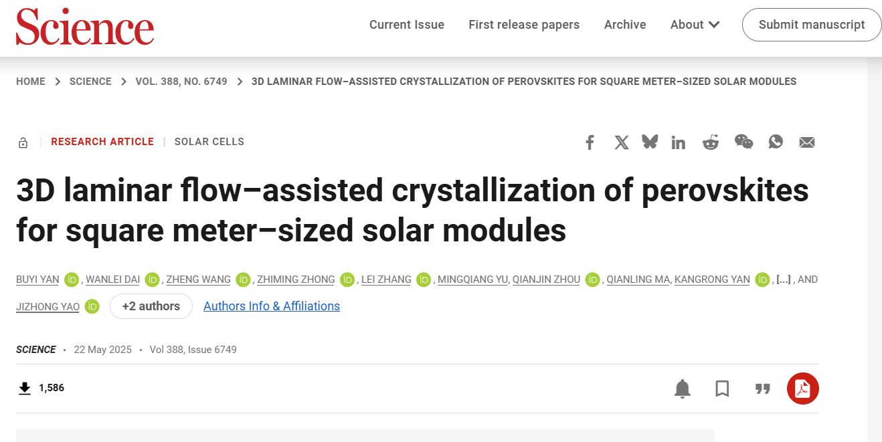Click Submit manuscript button
882x442 pixels.
click(811, 25)
